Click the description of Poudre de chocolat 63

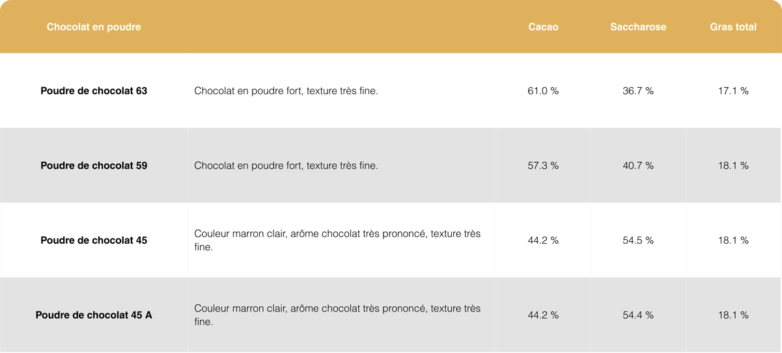[286, 91]
